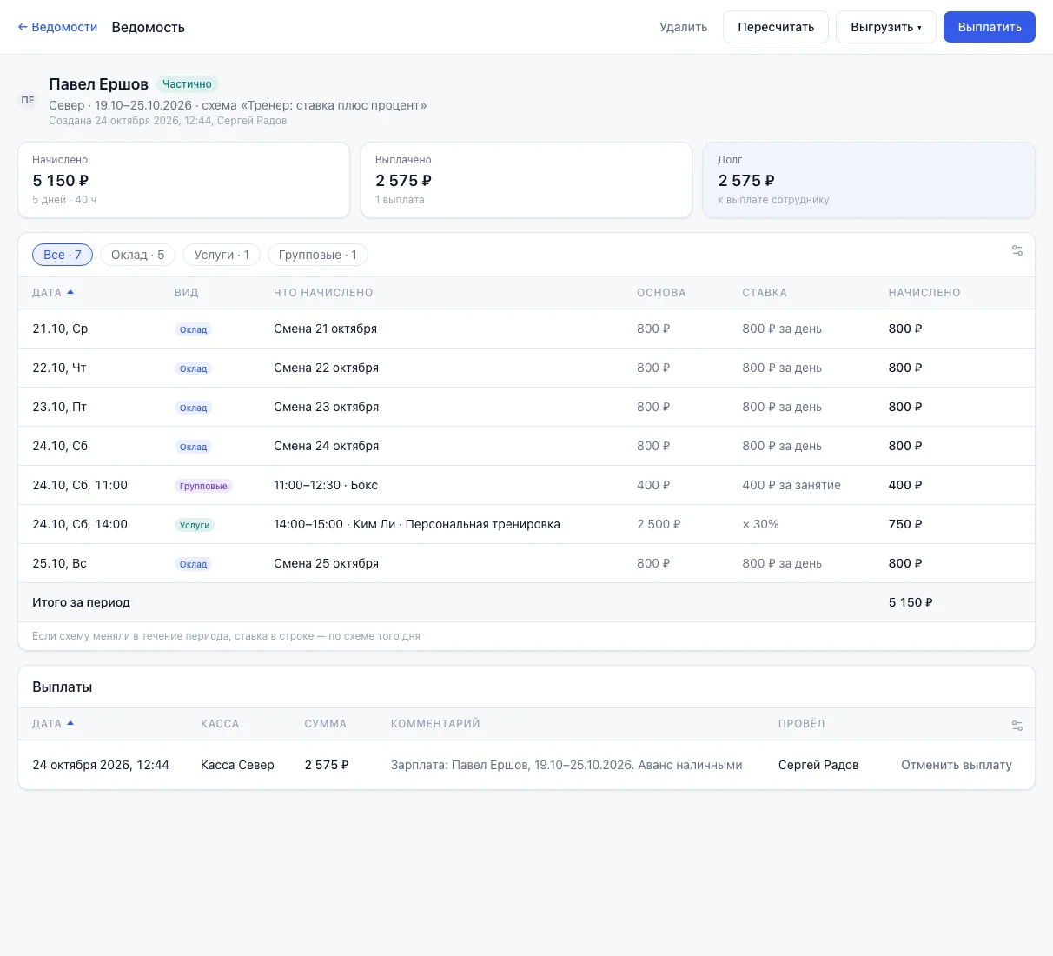Click Отменить выплату for the 24 October payout
This screenshot has height=956, width=1053.
pos(957,765)
